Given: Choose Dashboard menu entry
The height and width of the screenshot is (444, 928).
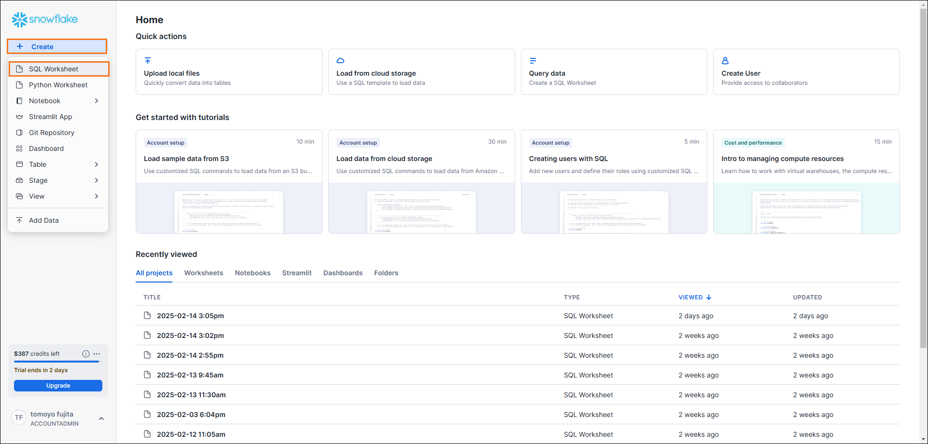Looking at the screenshot, I should coord(58,148).
